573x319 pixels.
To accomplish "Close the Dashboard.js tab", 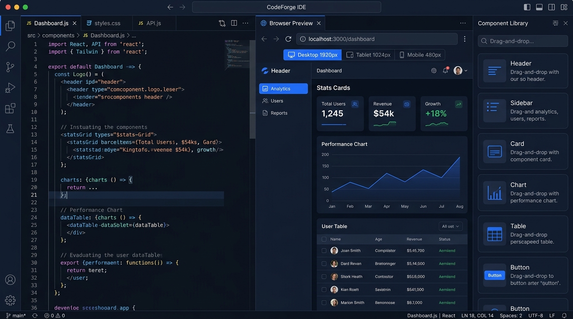I will pyautogui.click(x=75, y=23).
